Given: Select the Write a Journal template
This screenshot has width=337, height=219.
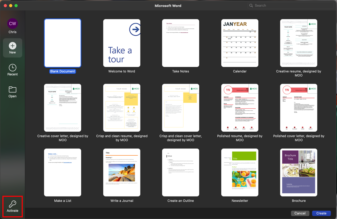Looking at the screenshot, I should point(122,172).
